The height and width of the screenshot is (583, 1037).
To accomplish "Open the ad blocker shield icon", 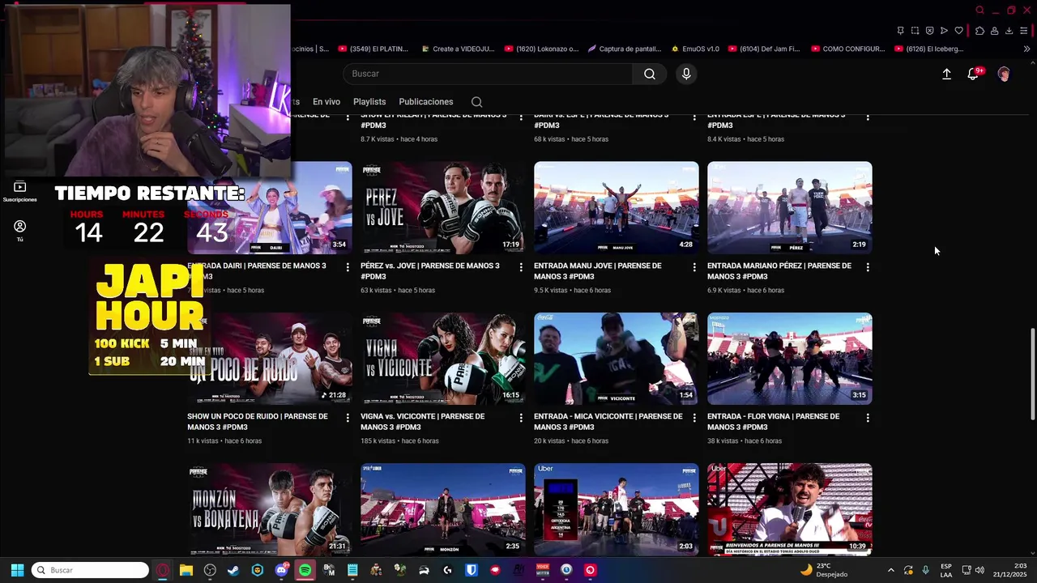I will 929,31.
